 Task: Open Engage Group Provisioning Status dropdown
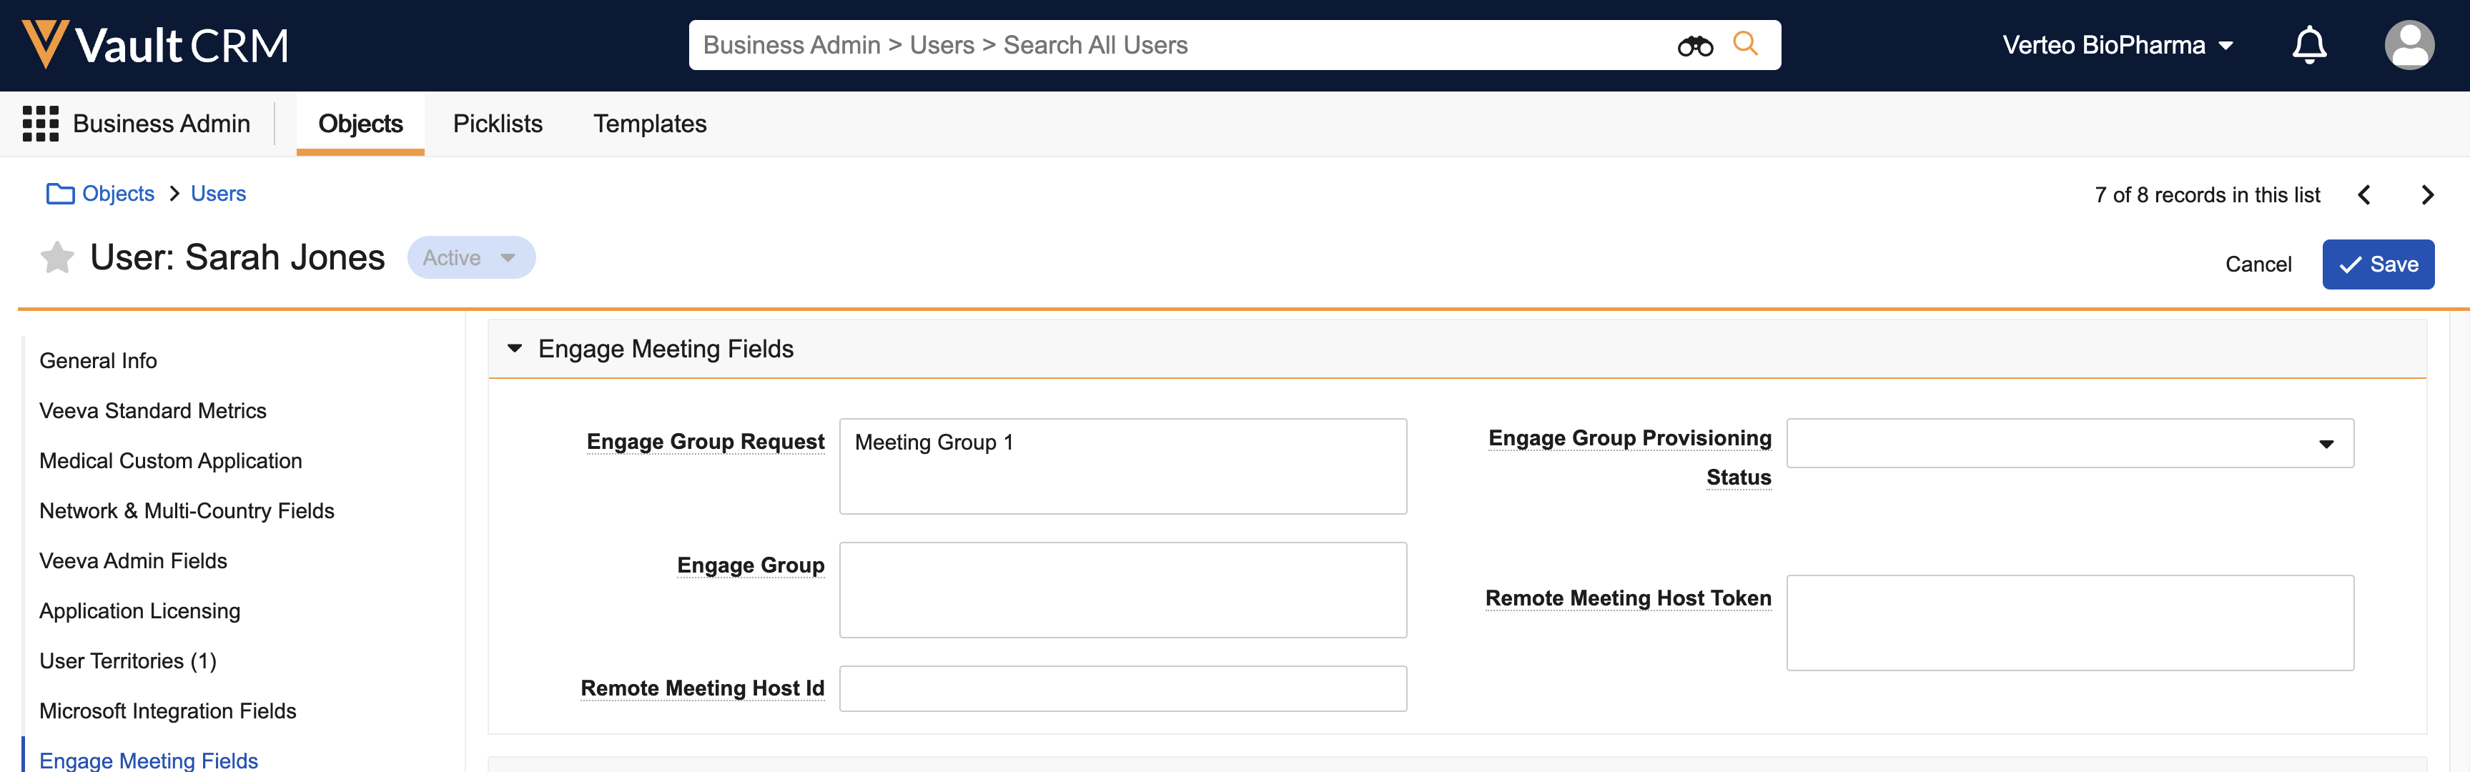coord(2069,443)
